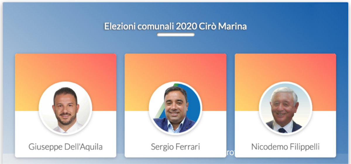Open the Sergio Ferrari name link
The height and width of the screenshot is (164, 351).
[175, 146]
